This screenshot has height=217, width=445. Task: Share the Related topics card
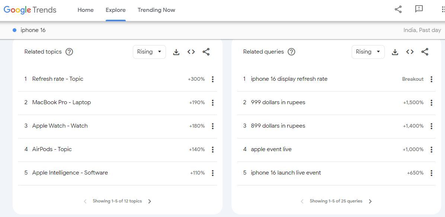[x=206, y=52]
